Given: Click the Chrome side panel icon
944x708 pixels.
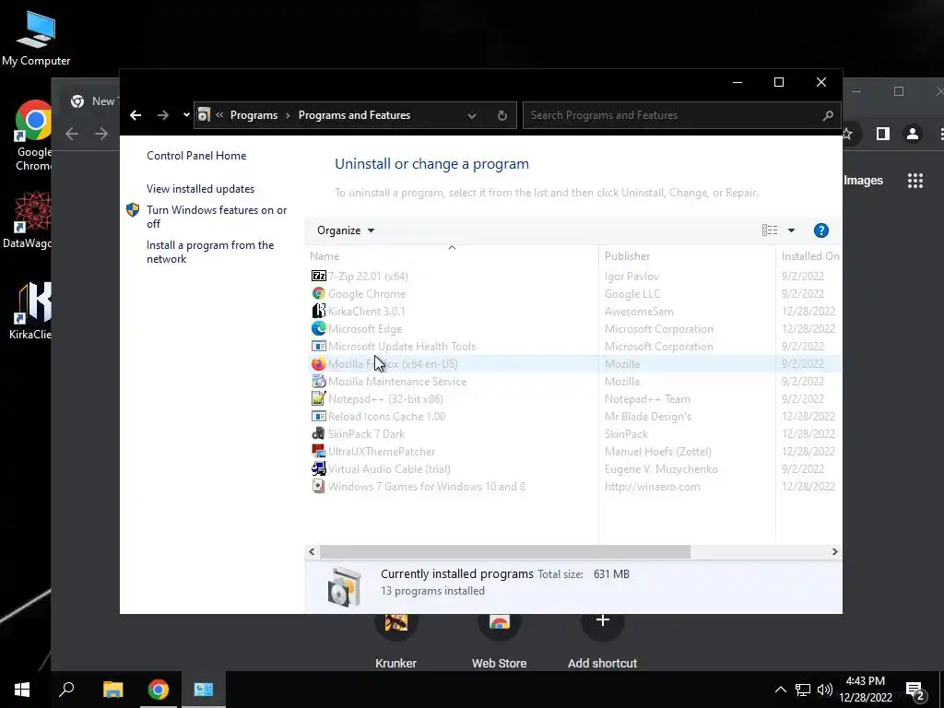Looking at the screenshot, I should click(882, 134).
